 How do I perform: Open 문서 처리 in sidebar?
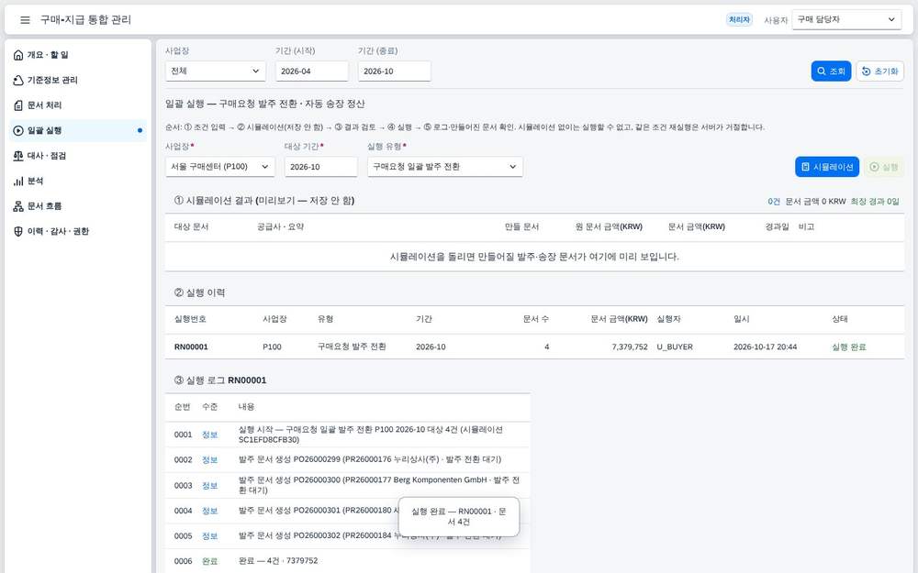pyautogui.click(x=78, y=105)
